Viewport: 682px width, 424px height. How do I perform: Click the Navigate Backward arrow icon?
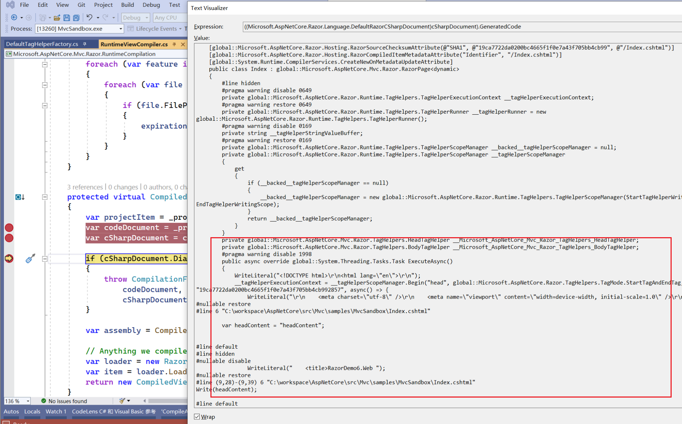14,18
